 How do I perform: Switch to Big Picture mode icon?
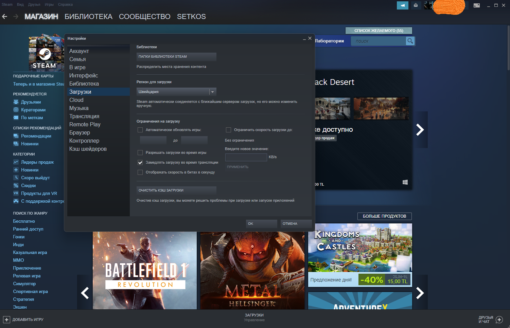477,5
